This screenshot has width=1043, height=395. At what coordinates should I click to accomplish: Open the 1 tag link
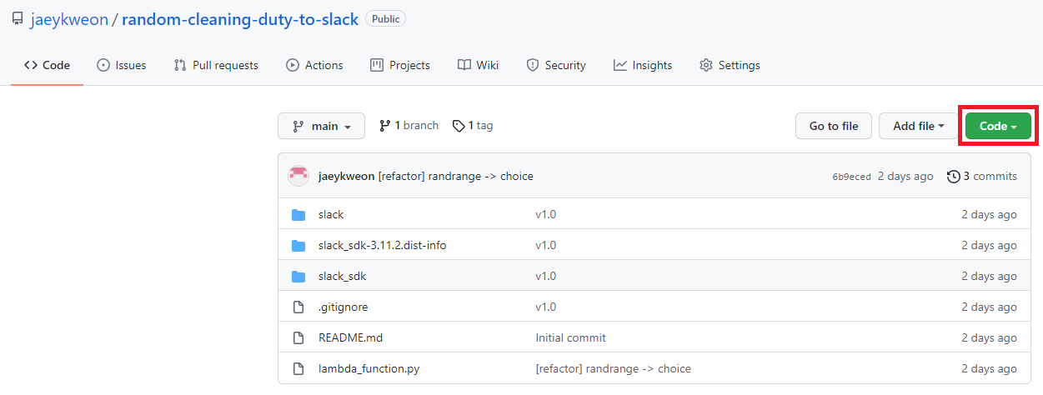pyautogui.click(x=473, y=126)
